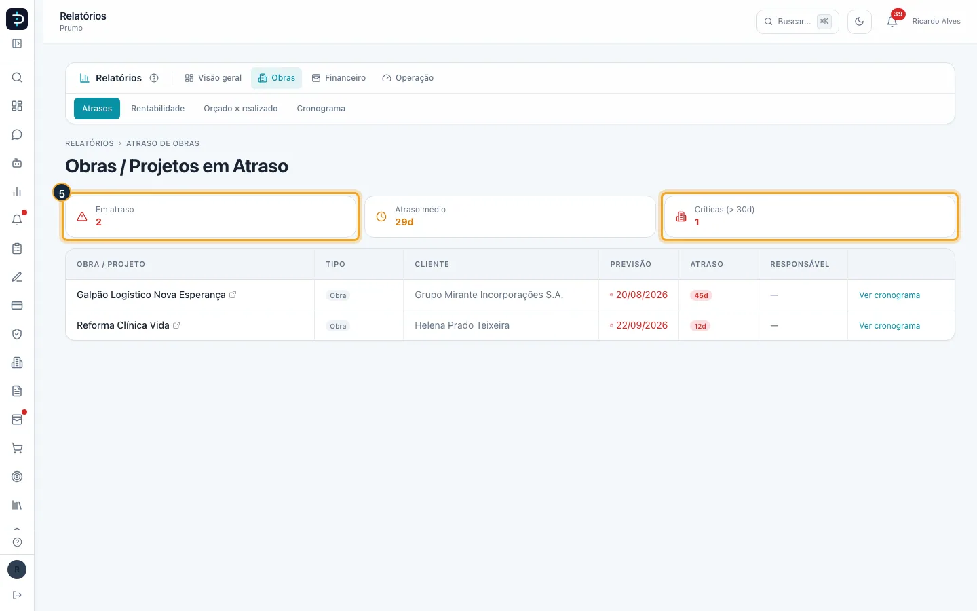Go to RELATÓRIOS in the breadcrumb
977x611 pixels.
(90, 143)
